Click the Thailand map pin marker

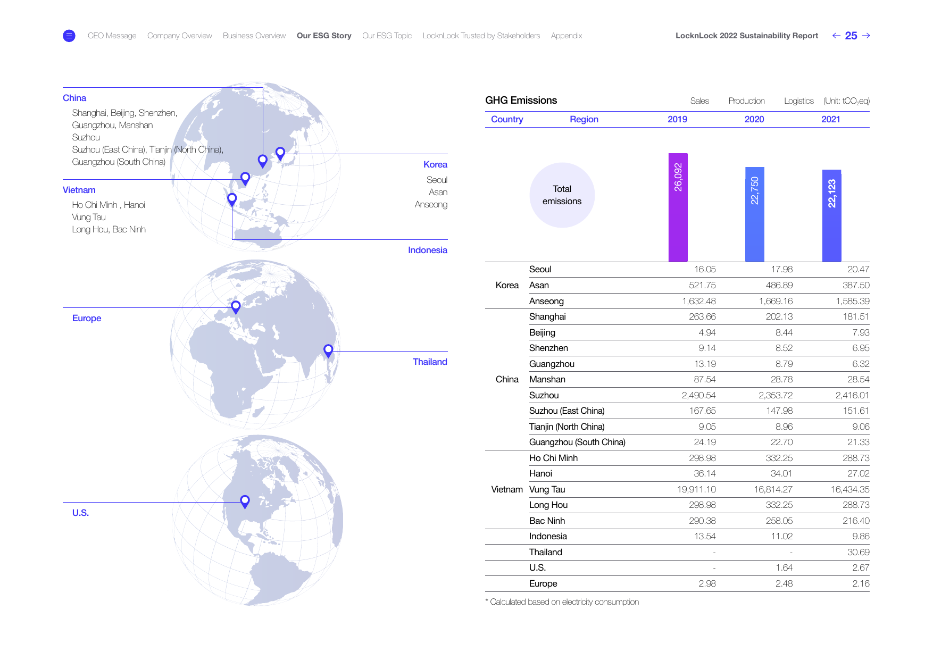pos(328,350)
